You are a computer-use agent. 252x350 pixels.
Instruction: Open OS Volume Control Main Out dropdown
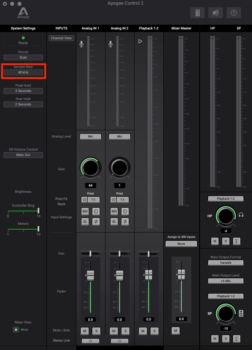pyautogui.click(x=23, y=155)
